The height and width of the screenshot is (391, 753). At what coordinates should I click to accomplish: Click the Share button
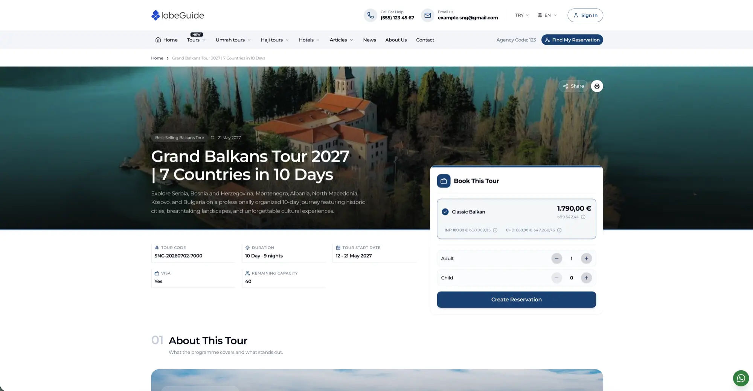click(x=573, y=86)
